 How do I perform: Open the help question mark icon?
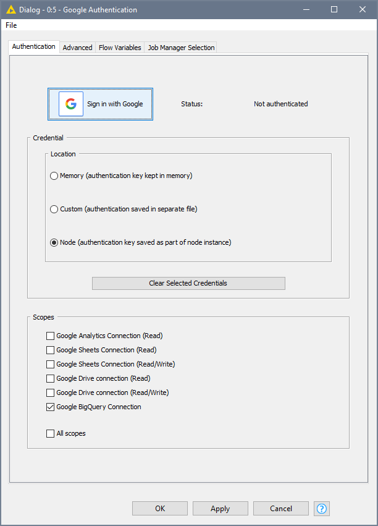(322, 509)
